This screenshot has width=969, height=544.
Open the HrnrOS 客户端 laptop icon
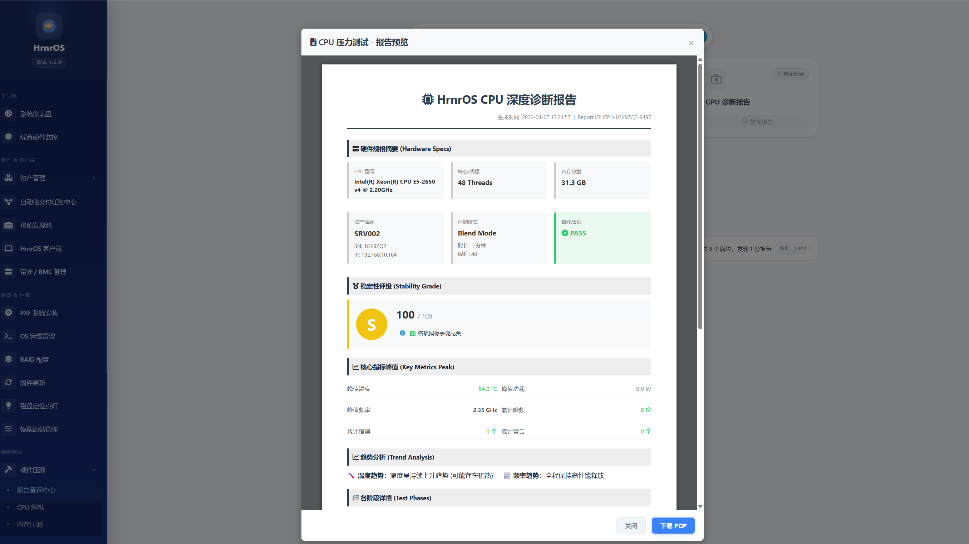coord(9,248)
